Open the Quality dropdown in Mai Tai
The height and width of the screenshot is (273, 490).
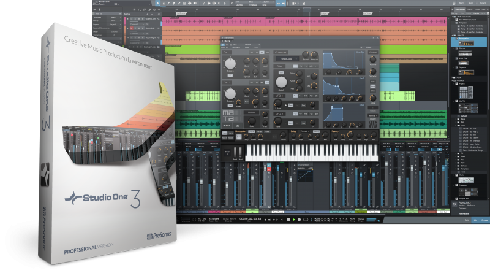tap(373, 116)
